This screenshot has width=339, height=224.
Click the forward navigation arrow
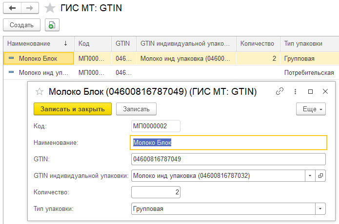pos(29,8)
